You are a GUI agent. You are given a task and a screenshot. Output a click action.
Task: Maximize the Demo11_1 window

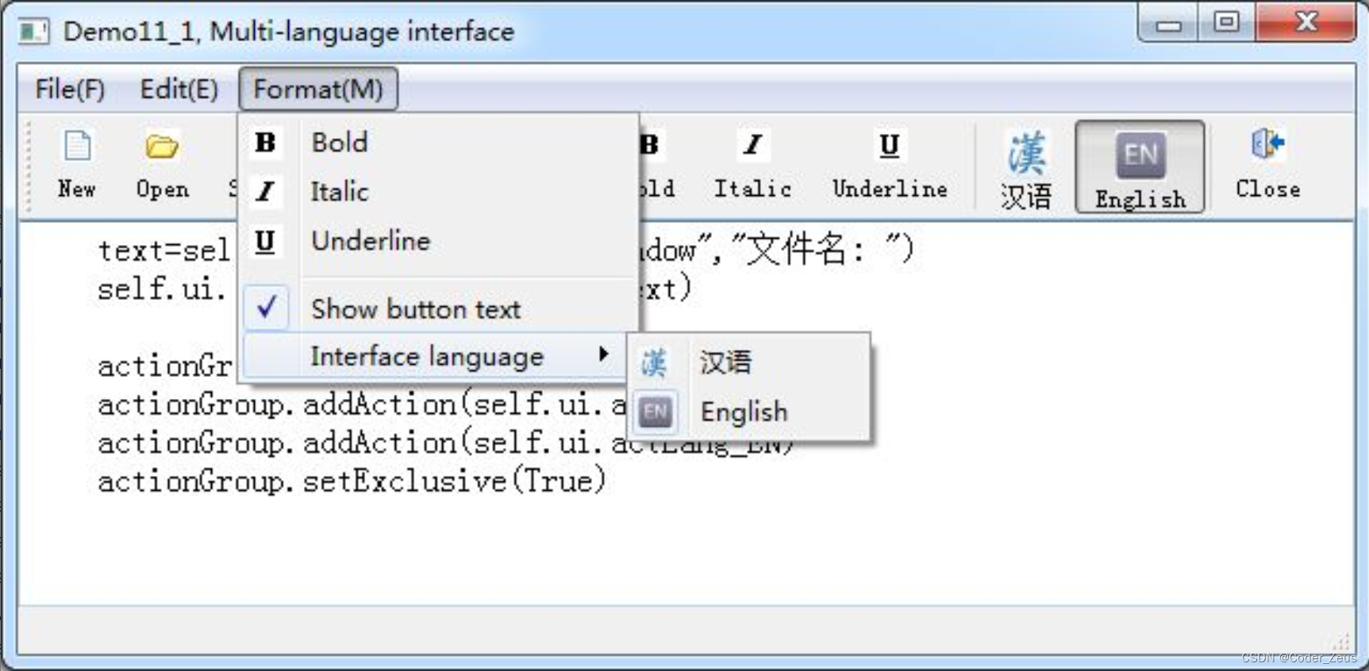[x=1226, y=21]
